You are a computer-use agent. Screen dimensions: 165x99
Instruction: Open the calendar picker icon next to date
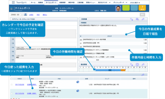click(x=25, y=15)
